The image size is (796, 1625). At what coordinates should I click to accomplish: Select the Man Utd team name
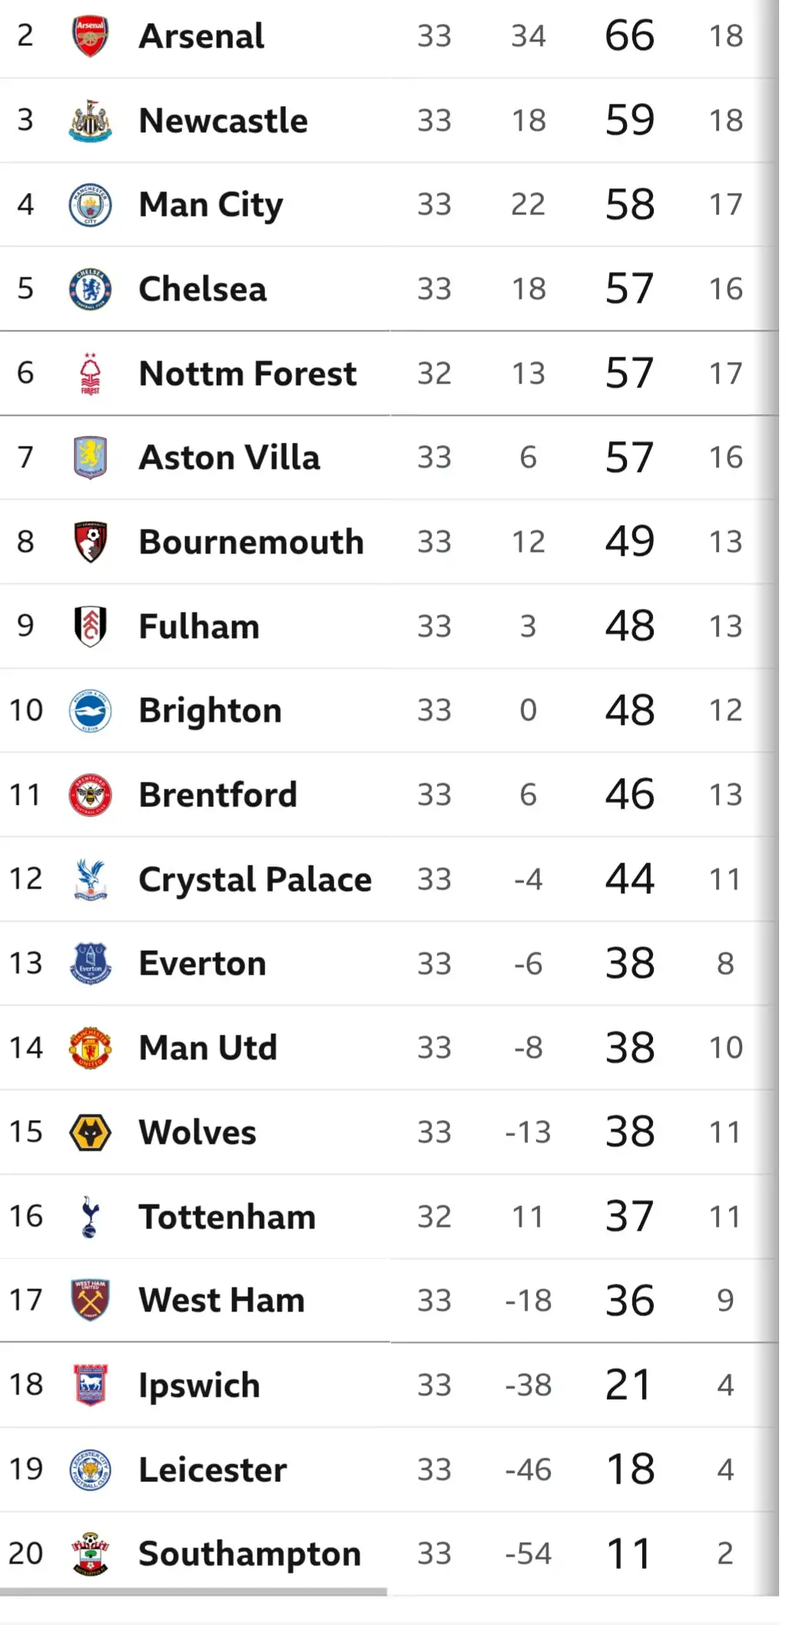tap(207, 1048)
